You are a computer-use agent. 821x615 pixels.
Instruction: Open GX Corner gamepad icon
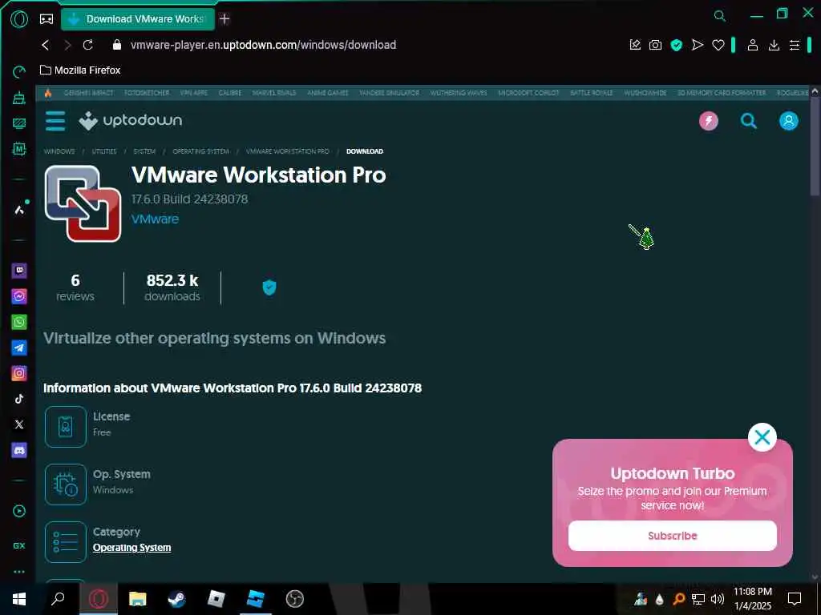47,19
